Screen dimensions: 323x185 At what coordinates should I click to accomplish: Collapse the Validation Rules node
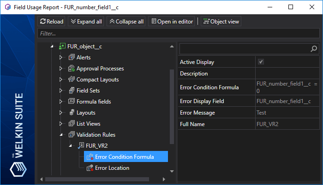tap(61, 135)
